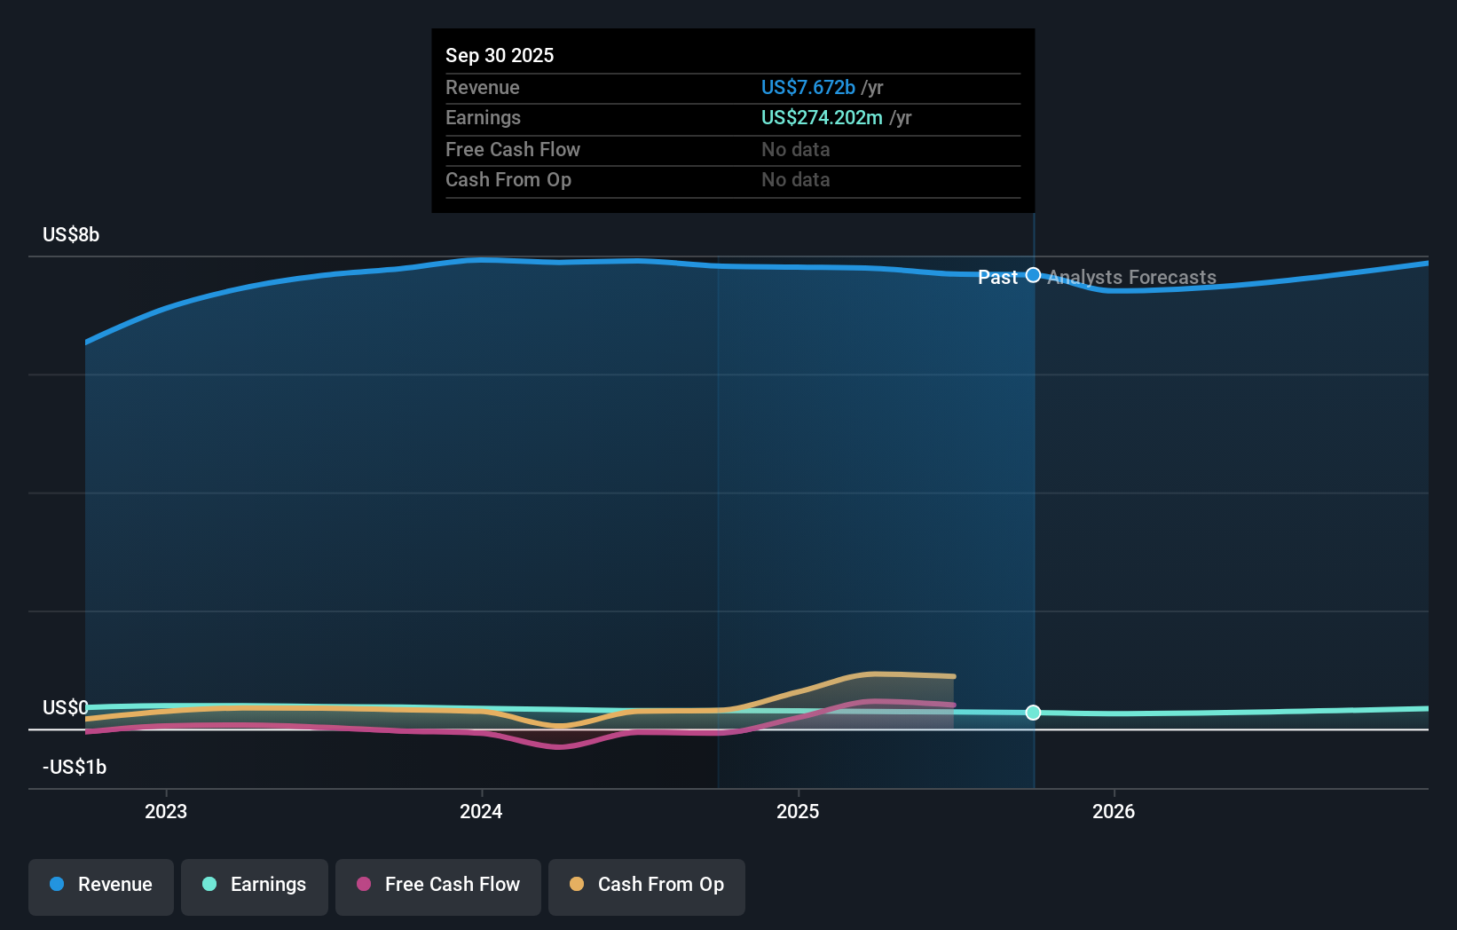Image resolution: width=1457 pixels, height=930 pixels.
Task: Select the 2026 axis label
Action: [1114, 811]
